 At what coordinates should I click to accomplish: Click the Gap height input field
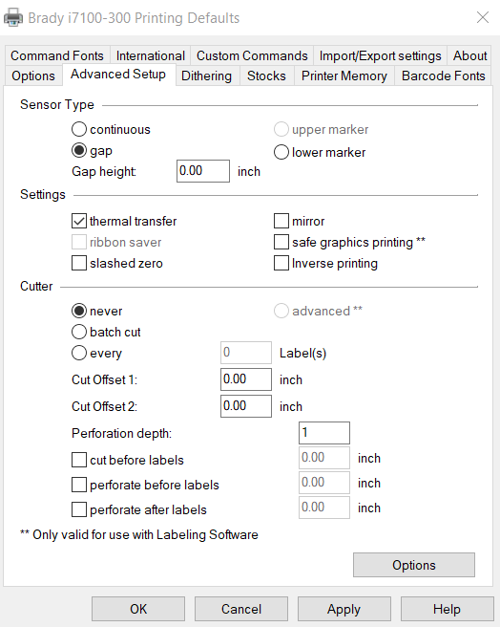(x=203, y=171)
